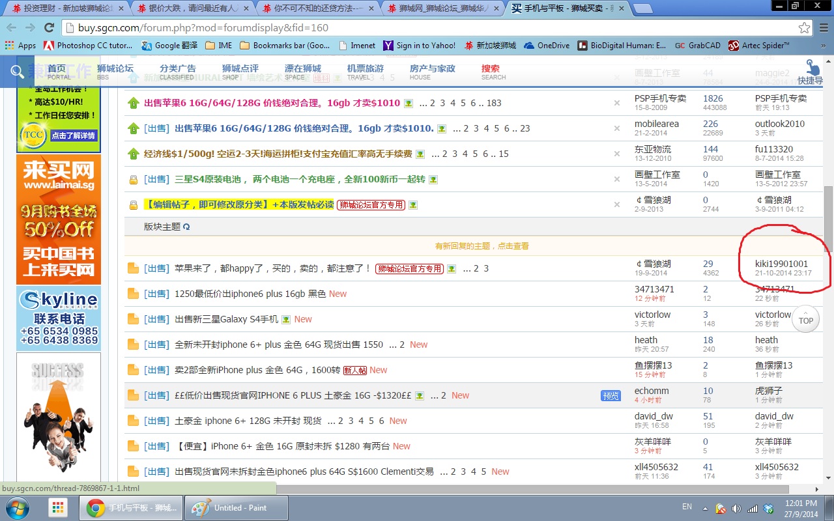Open the Apps shortcut in bookmarks bar

click(x=20, y=46)
